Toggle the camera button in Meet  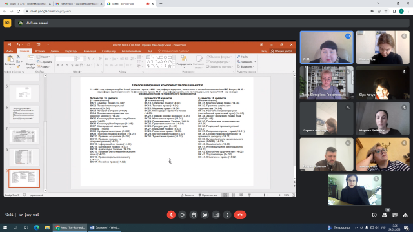[x=182, y=215]
